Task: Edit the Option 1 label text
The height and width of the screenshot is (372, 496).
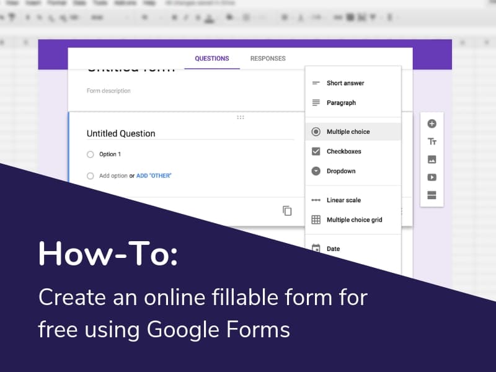Action: (110, 154)
